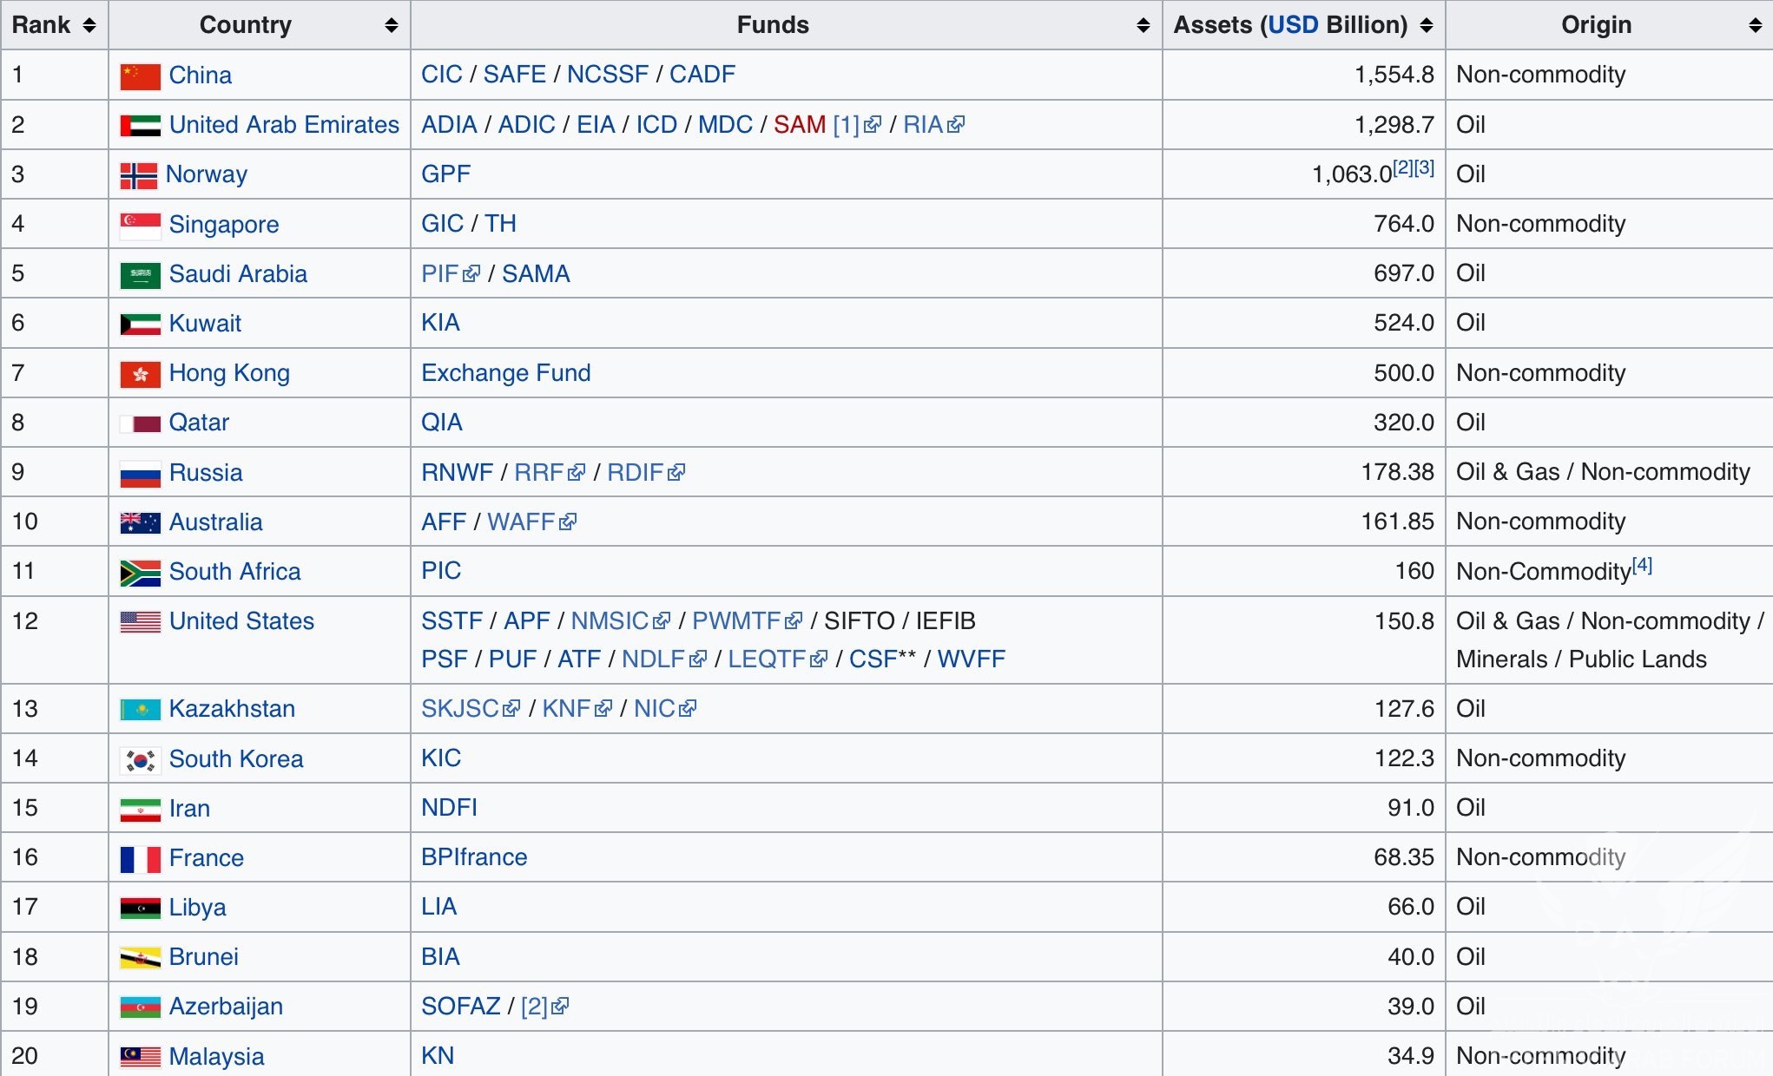
Task: Open the Singapore country link
Action: 224,225
